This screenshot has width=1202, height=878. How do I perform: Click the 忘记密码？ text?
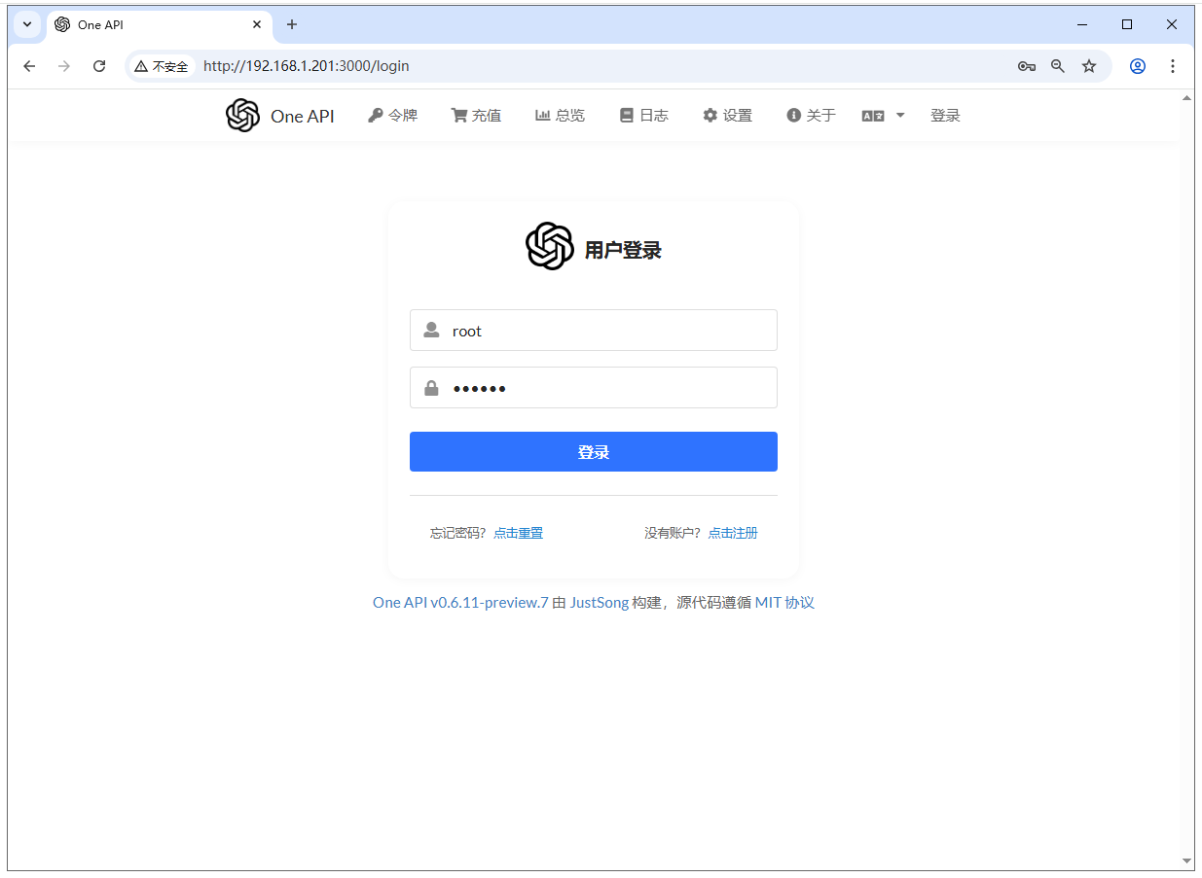pyautogui.click(x=458, y=533)
